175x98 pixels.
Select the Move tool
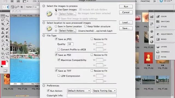pos(7,16)
